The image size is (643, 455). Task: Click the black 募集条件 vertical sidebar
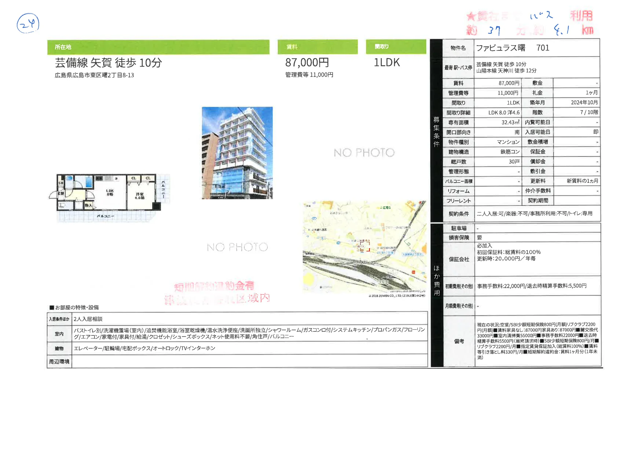[436, 131]
